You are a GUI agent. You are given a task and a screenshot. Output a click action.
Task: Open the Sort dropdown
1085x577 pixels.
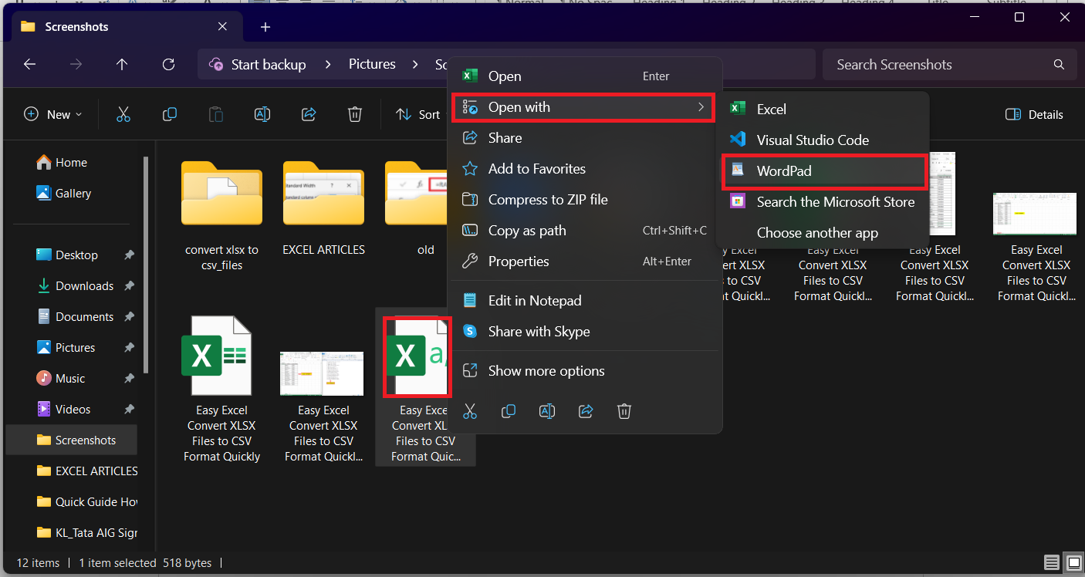point(418,114)
